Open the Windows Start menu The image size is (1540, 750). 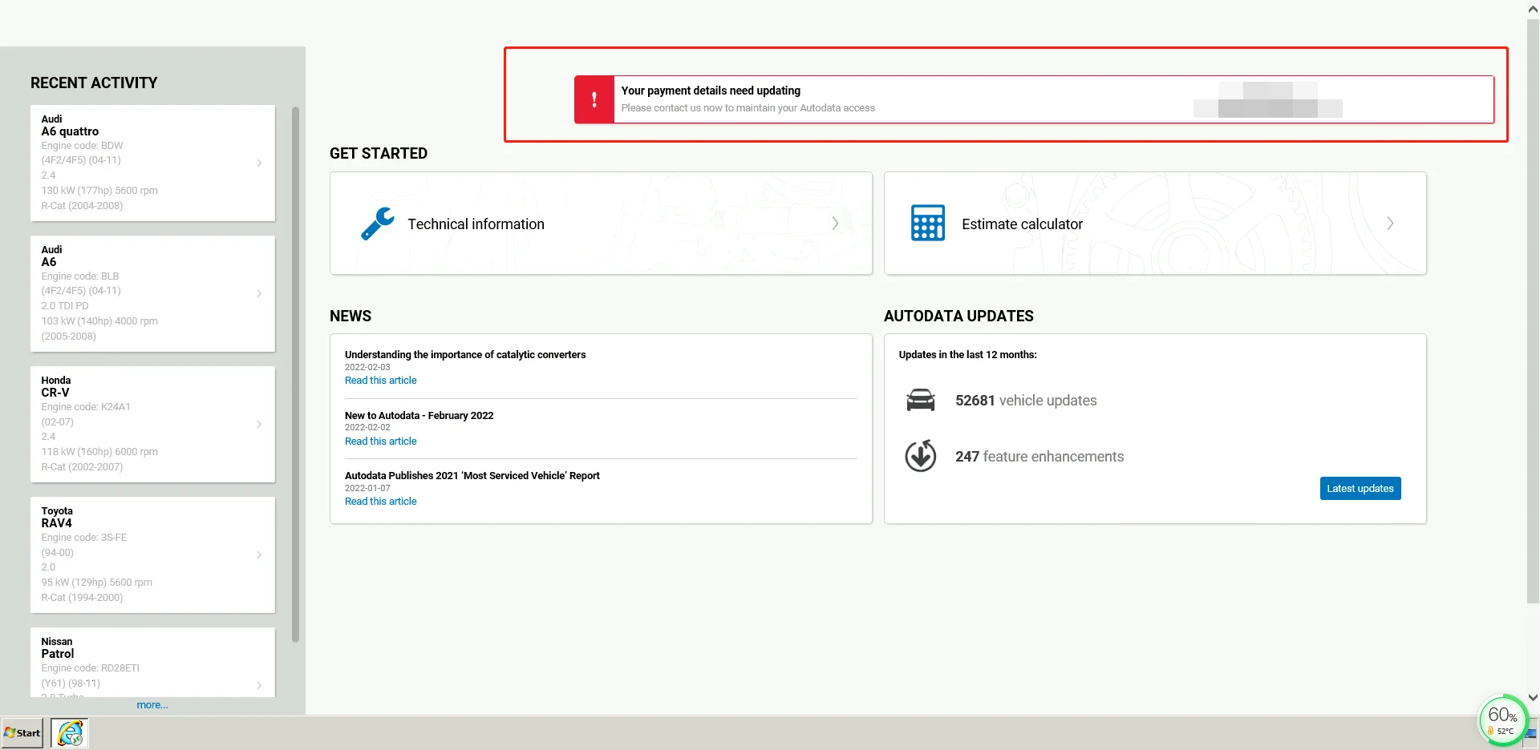pyautogui.click(x=22, y=732)
